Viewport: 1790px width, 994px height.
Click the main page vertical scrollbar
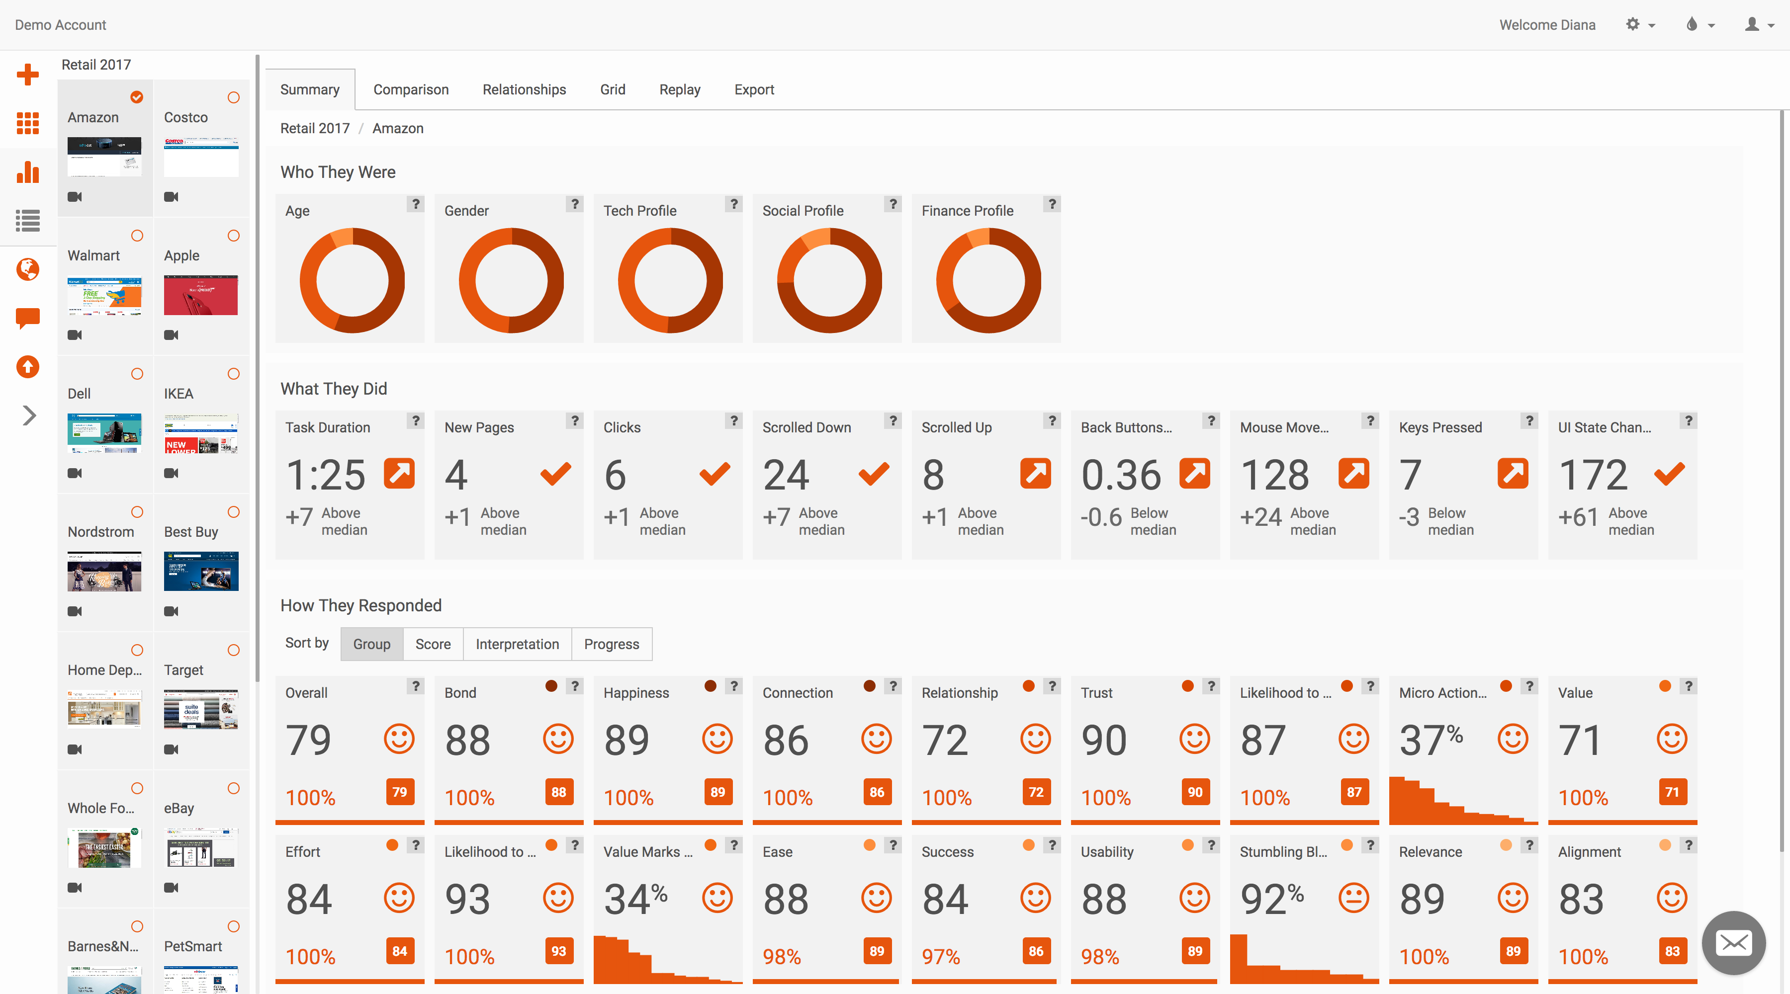(1782, 482)
